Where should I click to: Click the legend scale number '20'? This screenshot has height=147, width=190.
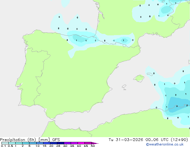pyautogui.click(x=51, y=146)
